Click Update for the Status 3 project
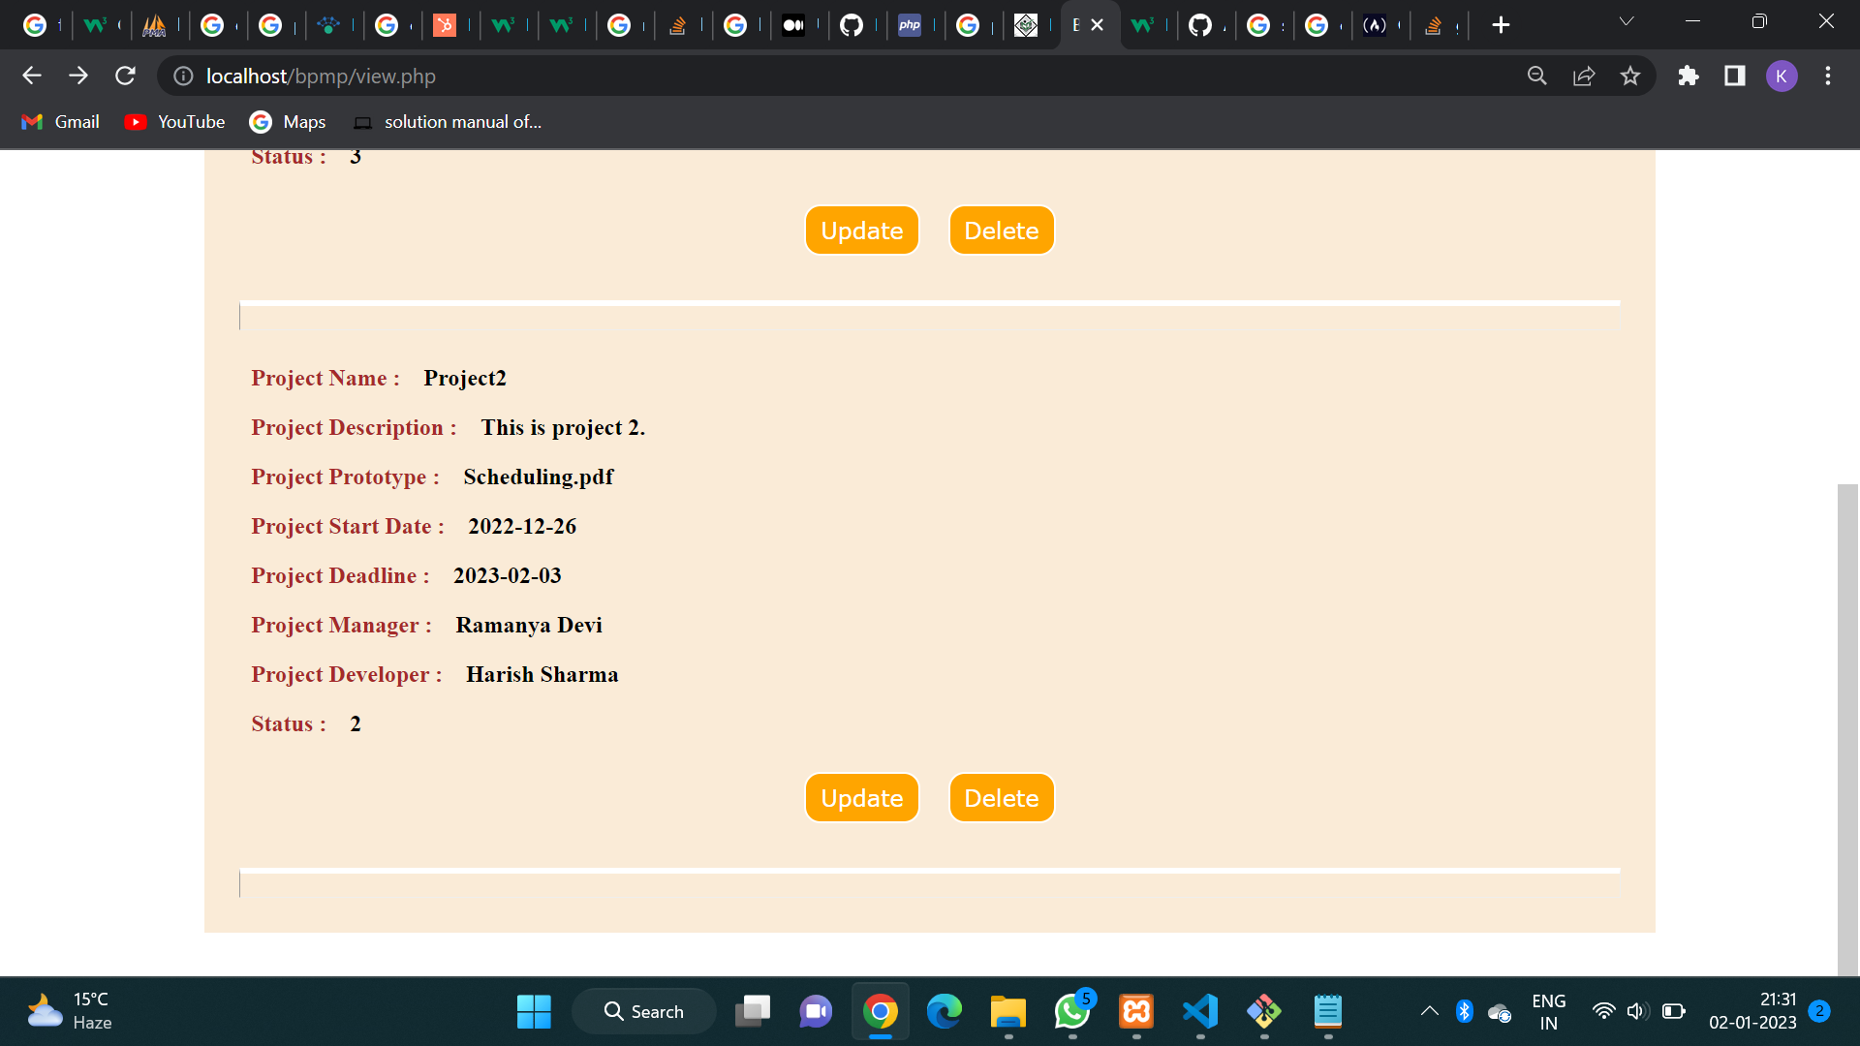The image size is (1860, 1046). point(862,231)
